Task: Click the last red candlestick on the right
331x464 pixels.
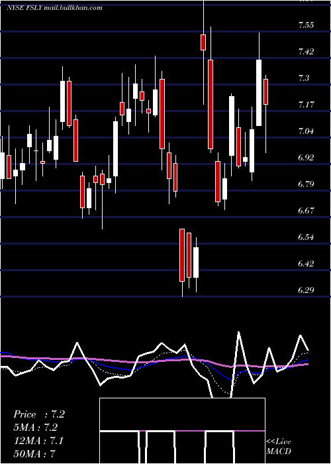Action: coord(265,91)
